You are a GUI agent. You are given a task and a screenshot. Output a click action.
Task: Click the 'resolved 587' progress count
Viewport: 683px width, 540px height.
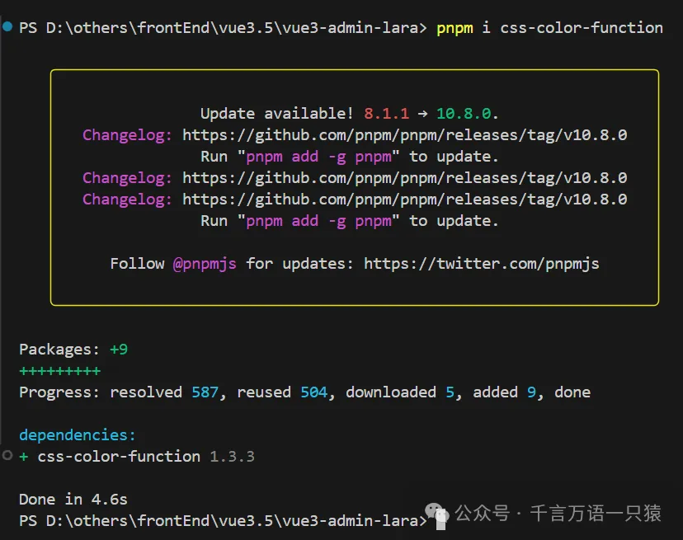[164, 392]
